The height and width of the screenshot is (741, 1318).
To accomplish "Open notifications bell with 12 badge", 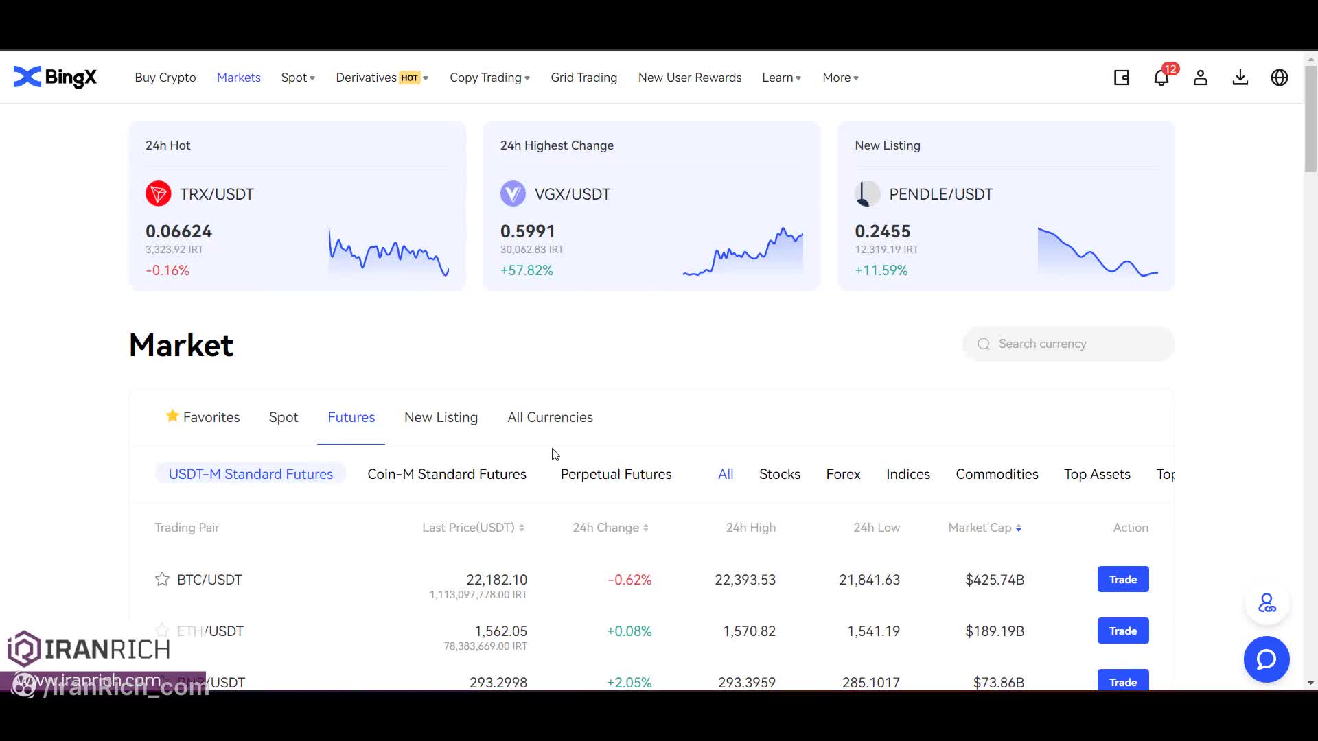I will click(x=1161, y=78).
